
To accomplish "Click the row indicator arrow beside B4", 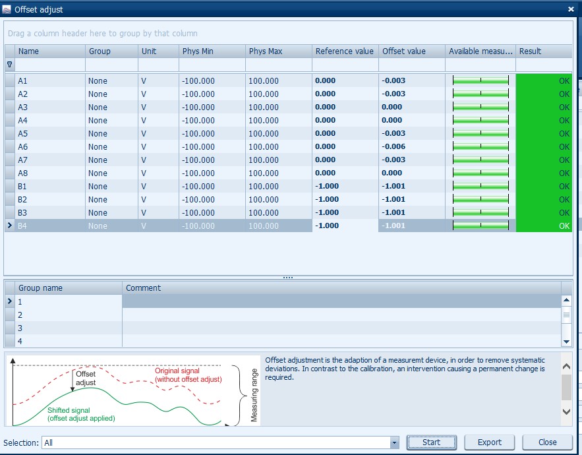I will pos(9,226).
